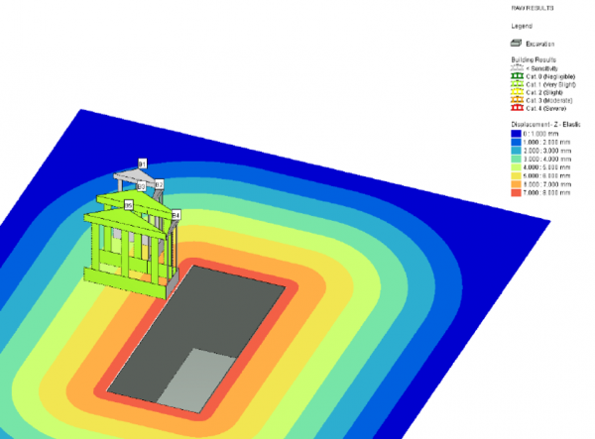Click the 7.000 : 8.000 mm color swatch

click(x=516, y=192)
